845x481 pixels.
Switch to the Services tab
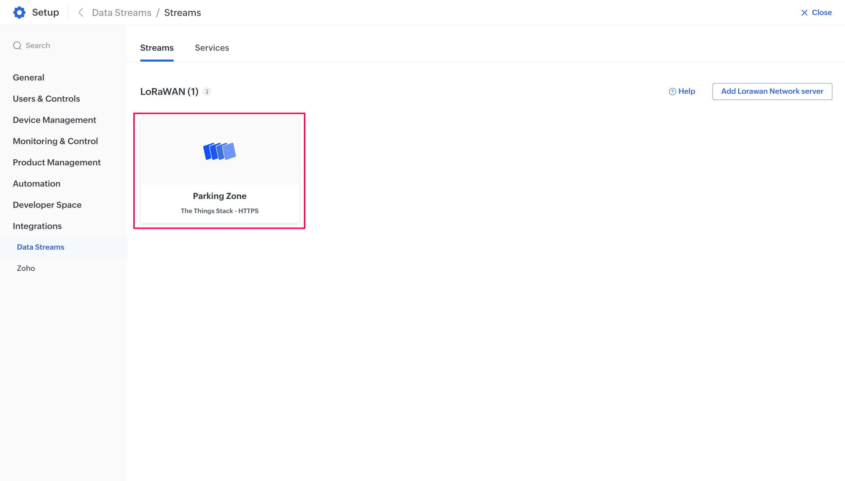point(212,48)
